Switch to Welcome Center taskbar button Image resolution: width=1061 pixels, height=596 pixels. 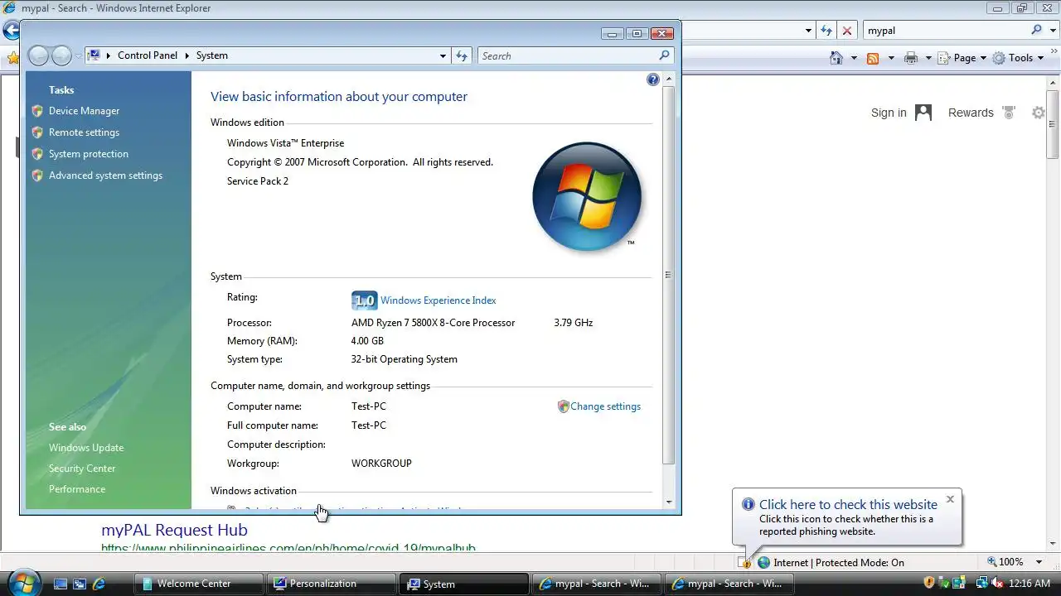click(x=200, y=584)
